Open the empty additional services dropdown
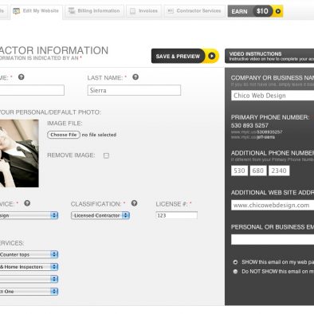314x314 pixels. [29, 279]
